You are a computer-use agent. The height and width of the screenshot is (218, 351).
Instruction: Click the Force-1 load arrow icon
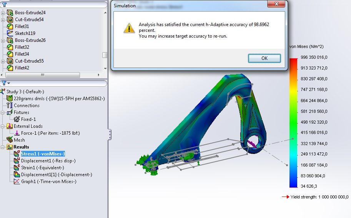tap(17, 133)
